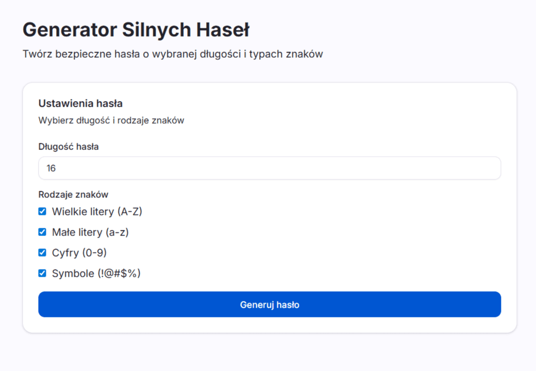Uncheck the Wielkie litery (A-Z) checkbox
Screen dimensions: 536x371
tap(42, 211)
